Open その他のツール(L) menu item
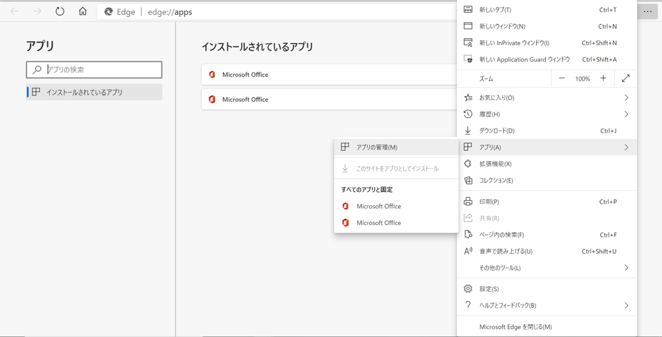The width and height of the screenshot is (662, 337). [x=547, y=268]
